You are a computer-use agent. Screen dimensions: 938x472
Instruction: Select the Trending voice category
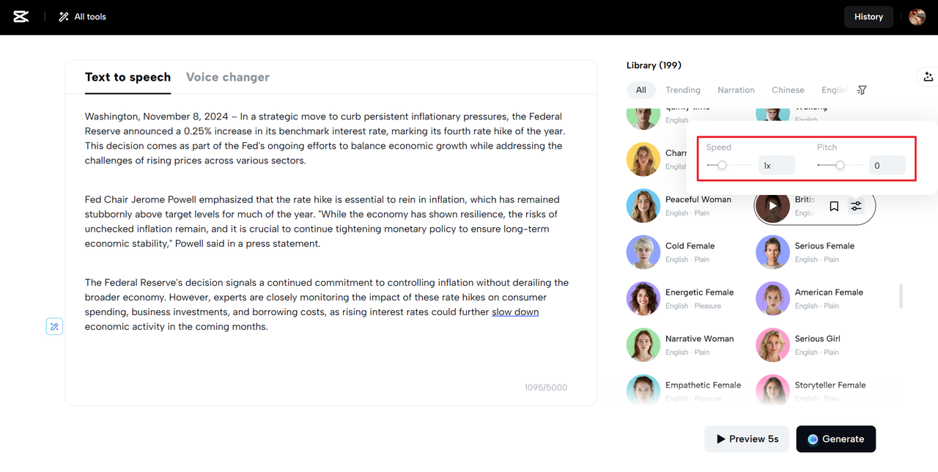682,90
